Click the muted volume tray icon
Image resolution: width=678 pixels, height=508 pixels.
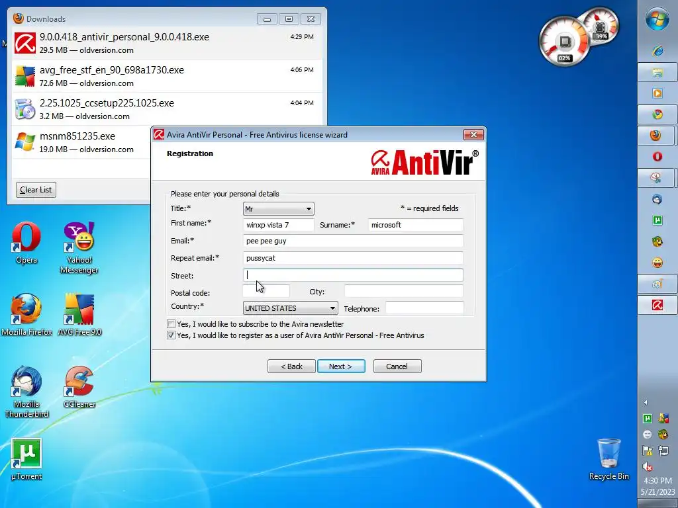[x=648, y=466]
